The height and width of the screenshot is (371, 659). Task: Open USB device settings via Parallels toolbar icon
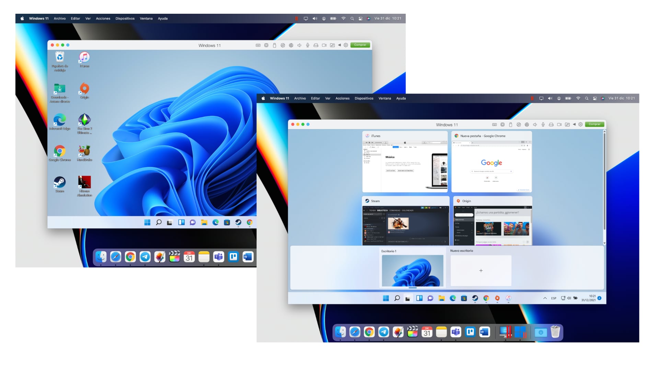510,124
